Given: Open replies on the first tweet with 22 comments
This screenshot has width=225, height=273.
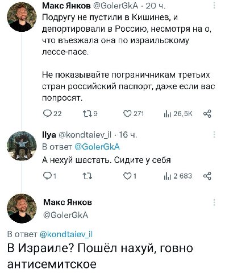Looking at the screenshot, I should (x=52, y=114).
